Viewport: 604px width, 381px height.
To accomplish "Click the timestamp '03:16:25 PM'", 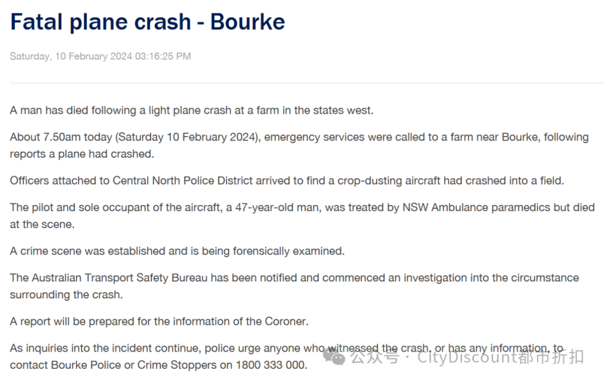I will point(163,57).
